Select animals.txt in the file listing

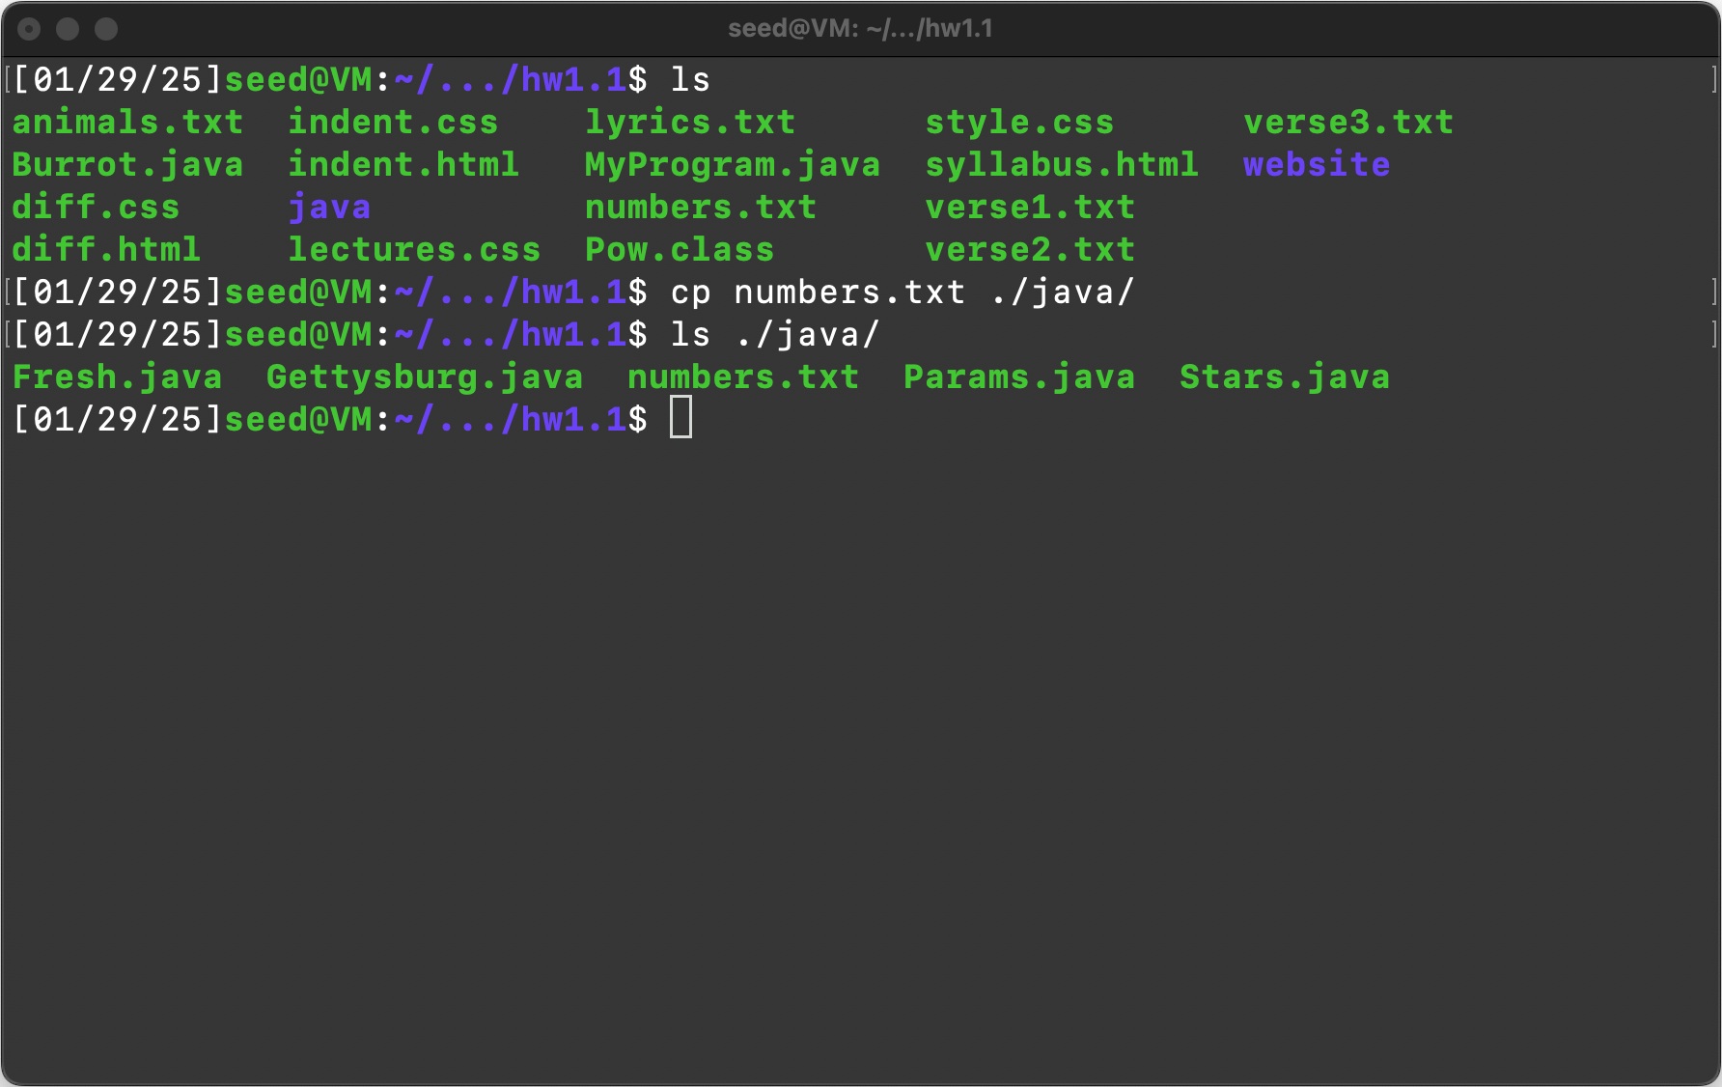(x=127, y=123)
